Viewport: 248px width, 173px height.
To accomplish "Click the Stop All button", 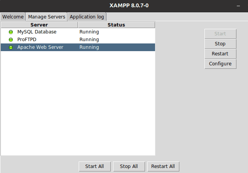I will pyautogui.click(x=129, y=166).
